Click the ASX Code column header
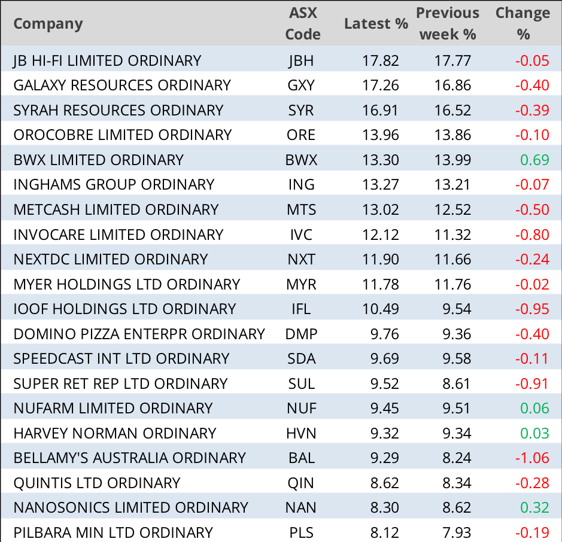The image size is (562, 542). point(302,24)
